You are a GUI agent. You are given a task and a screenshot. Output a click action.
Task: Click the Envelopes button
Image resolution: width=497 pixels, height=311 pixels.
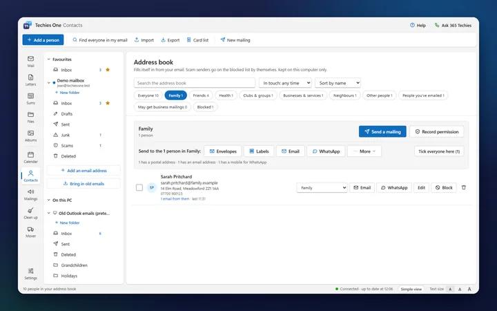tap(223, 151)
